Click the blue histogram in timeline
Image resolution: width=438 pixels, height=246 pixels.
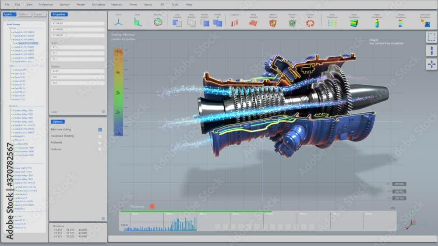160,225
